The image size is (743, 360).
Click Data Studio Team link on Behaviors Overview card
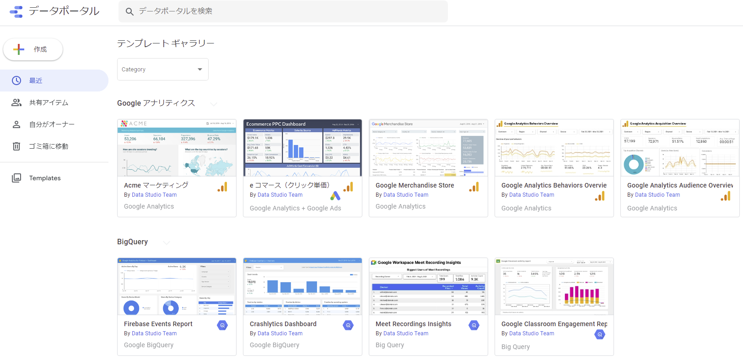tap(532, 195)
